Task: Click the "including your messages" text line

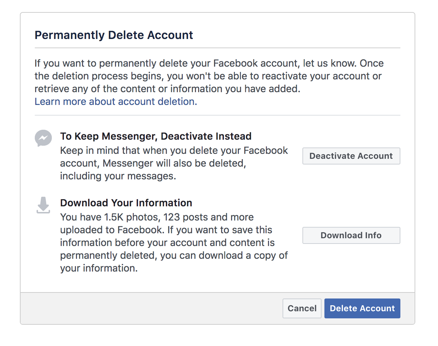Action: (118, 176)
